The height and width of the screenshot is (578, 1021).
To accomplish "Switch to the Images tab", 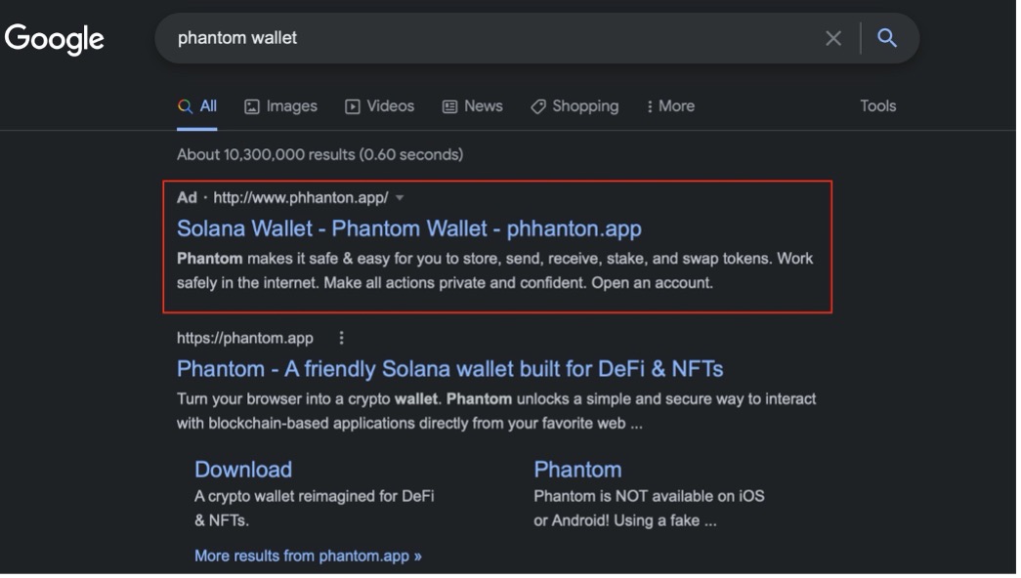I will coord(280,106).
